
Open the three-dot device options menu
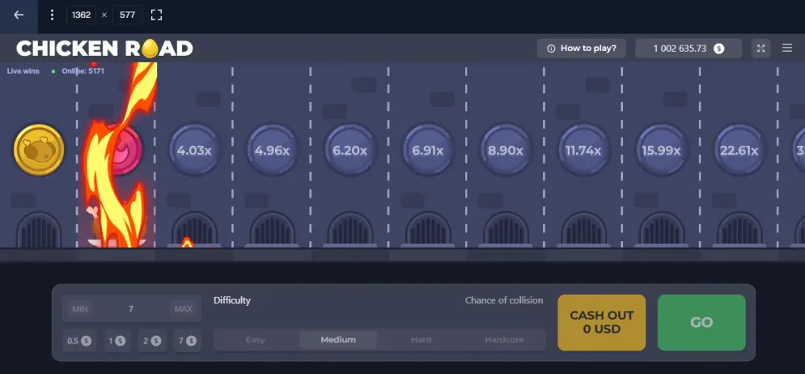(52, 15)
